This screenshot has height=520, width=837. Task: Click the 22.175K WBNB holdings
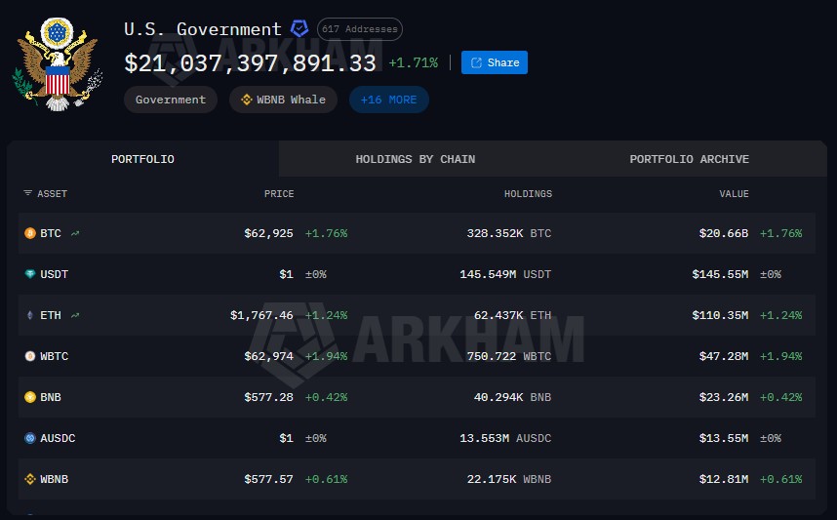click(x=508, y=479)
